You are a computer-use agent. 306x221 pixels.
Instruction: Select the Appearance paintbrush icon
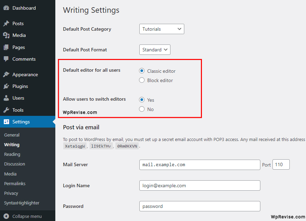point(7,74)
